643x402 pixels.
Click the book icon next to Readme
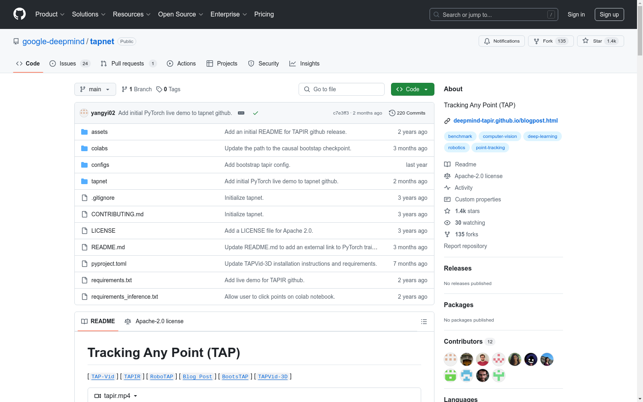coord(447,164)
